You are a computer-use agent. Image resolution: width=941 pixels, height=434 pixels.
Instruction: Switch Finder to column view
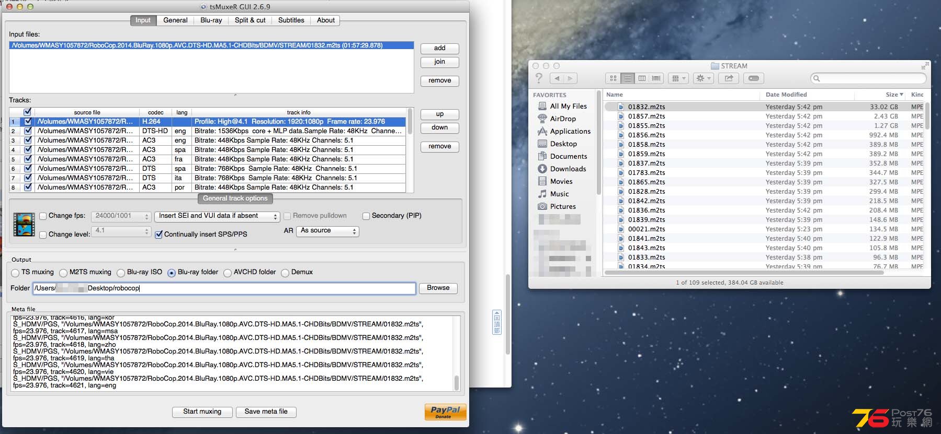click(x=642, y=78)
